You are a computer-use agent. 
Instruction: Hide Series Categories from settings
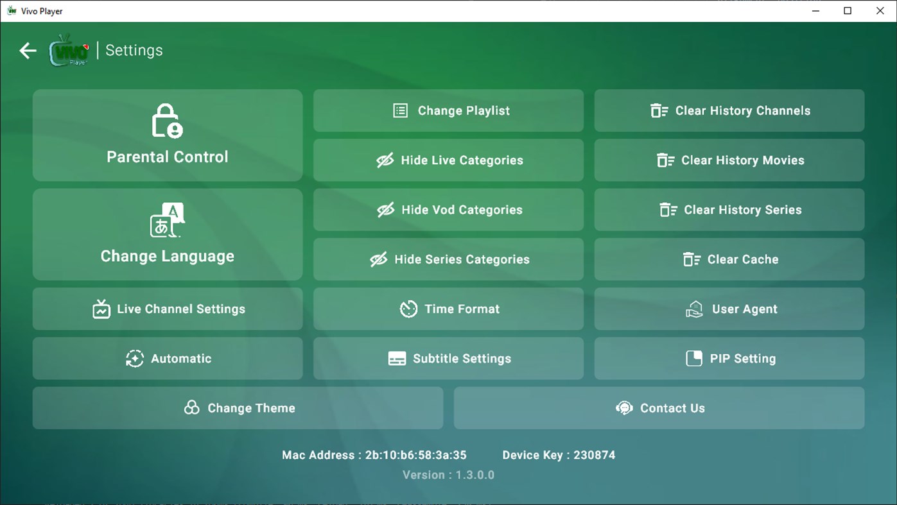pos(448,259)
